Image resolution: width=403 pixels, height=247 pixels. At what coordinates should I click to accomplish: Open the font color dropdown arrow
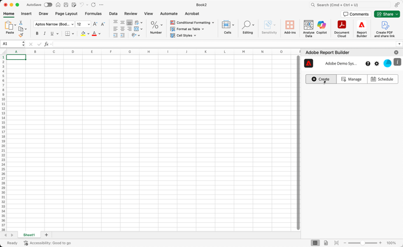click(x=99, y=34)
